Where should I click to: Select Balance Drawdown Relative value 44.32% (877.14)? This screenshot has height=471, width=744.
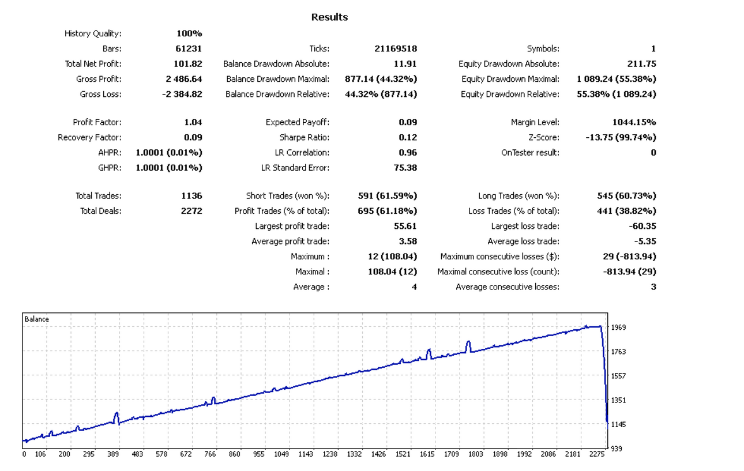[x=381, y=94]
